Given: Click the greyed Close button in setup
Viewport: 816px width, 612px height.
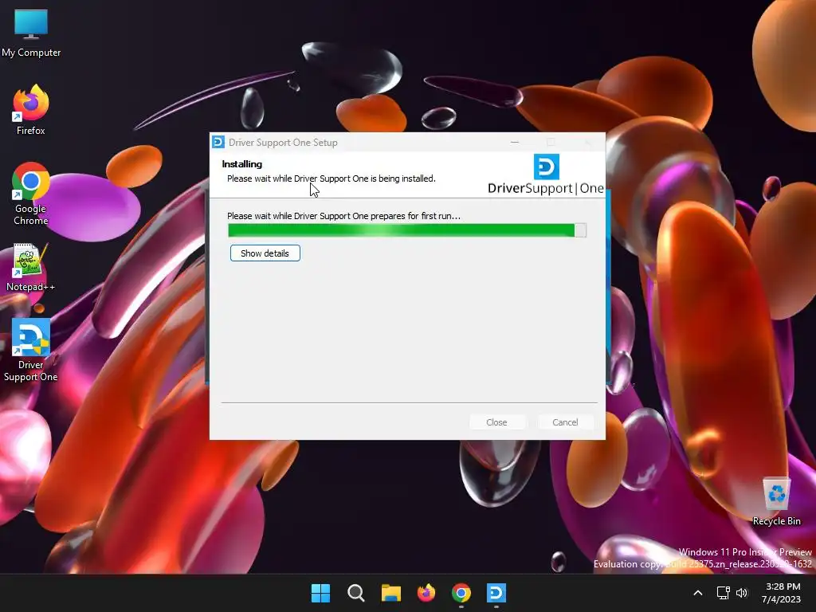Looking at the screenshot, I should (x=496, y=422).
